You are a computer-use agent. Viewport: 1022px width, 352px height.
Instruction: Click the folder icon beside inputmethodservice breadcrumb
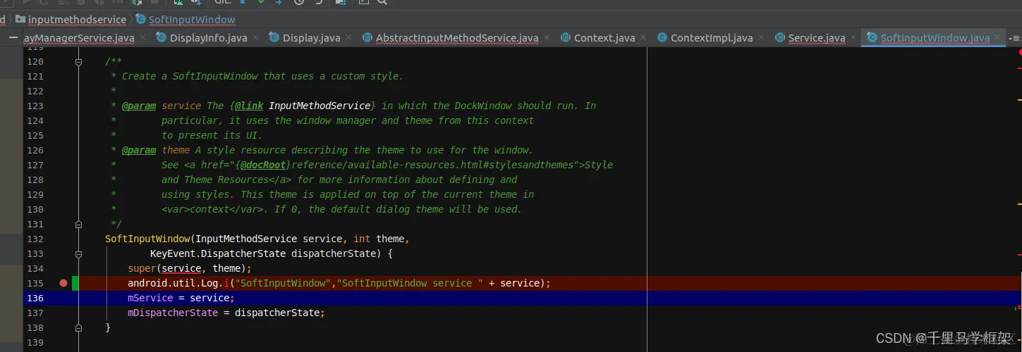click(20, 20)
